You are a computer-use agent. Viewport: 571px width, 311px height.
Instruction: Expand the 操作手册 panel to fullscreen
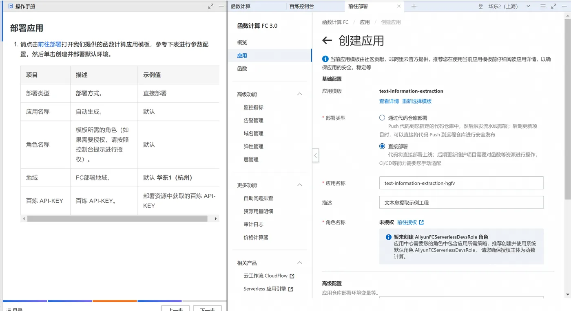(x=210, y=6)
